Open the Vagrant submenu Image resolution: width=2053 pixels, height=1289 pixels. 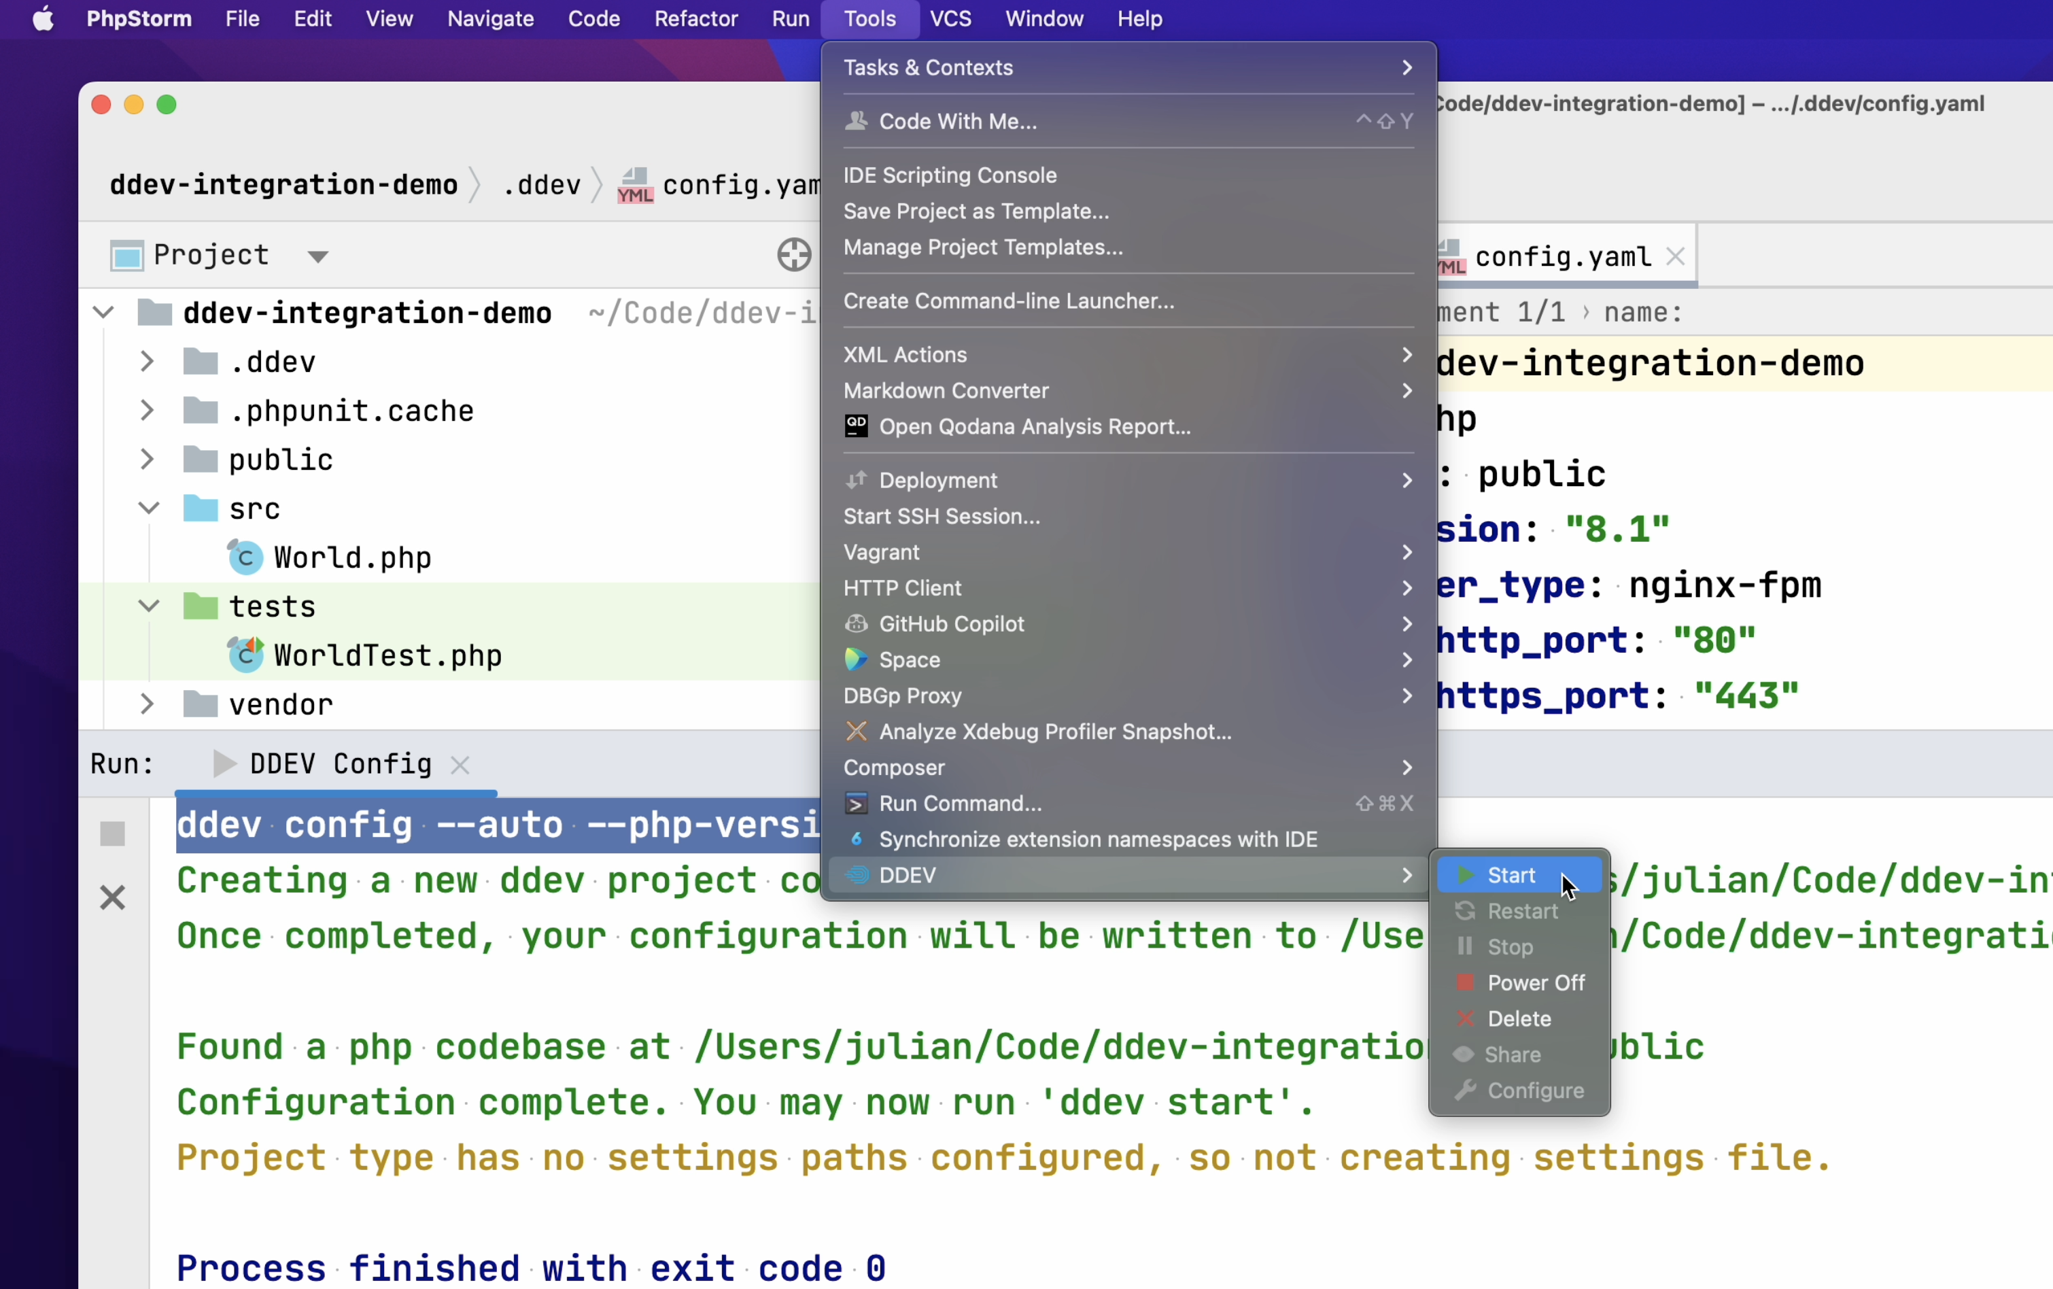tap(1128, 551)
